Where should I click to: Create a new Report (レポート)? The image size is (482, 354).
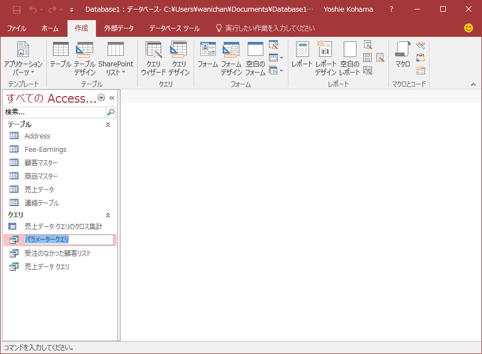point(302,55)
